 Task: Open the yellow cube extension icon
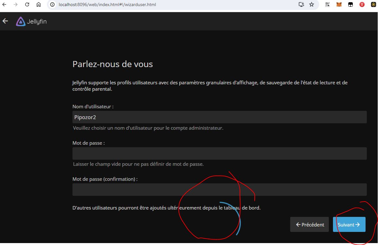tap(373, 4)
